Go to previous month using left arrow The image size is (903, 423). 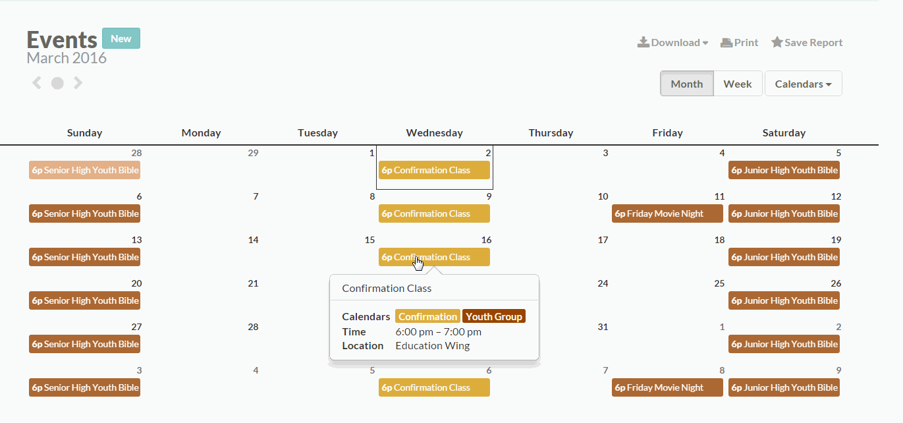tap(36, 82)
